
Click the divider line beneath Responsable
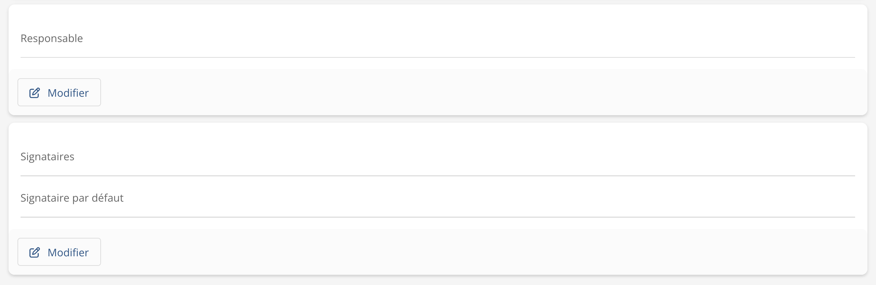(x=438, y=57)
